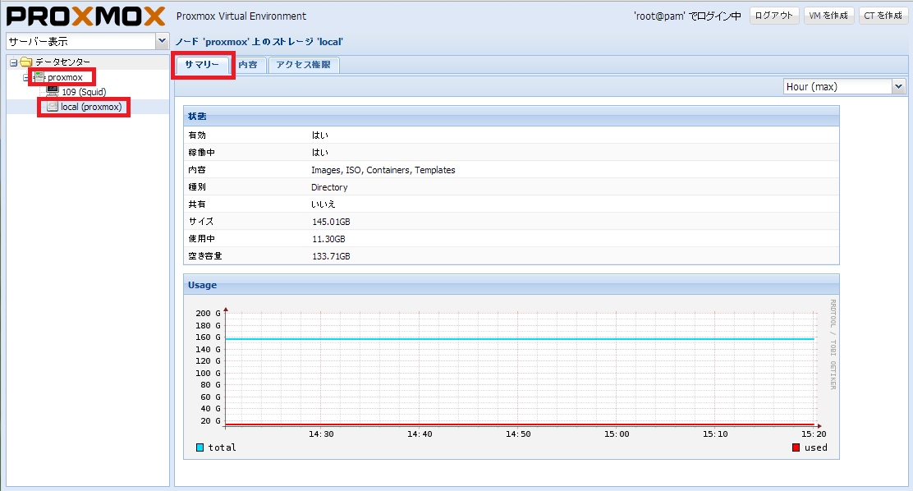Click the 稼働中 row label
913x491 pixels.
[x=201, y=153]
